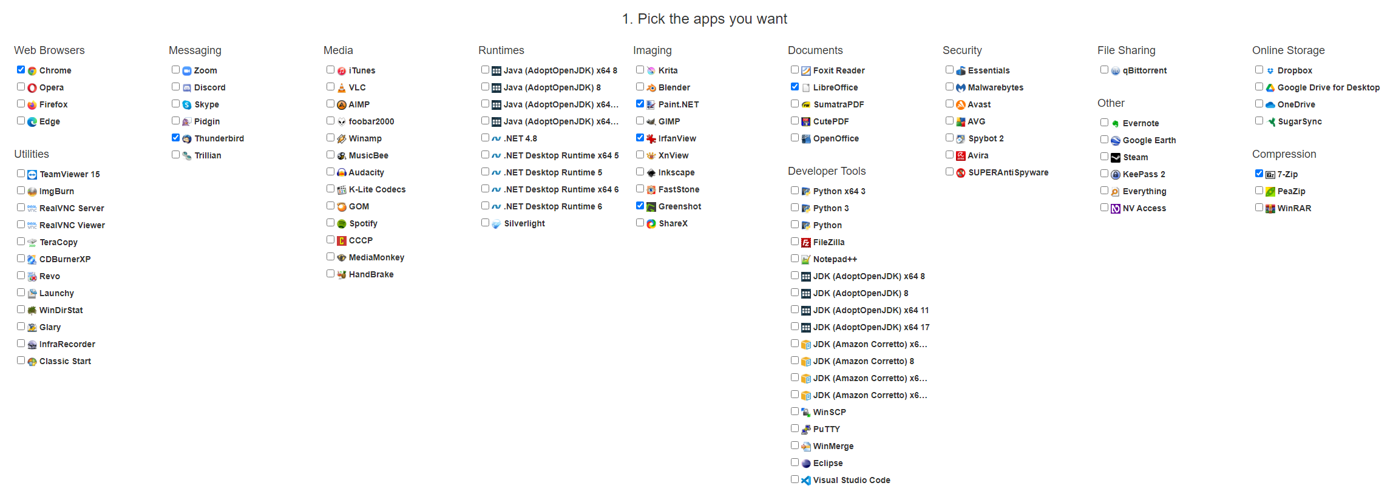Click the CDBurnerXP label
Screen dimensions: 1393x494
tap(65, 260)
